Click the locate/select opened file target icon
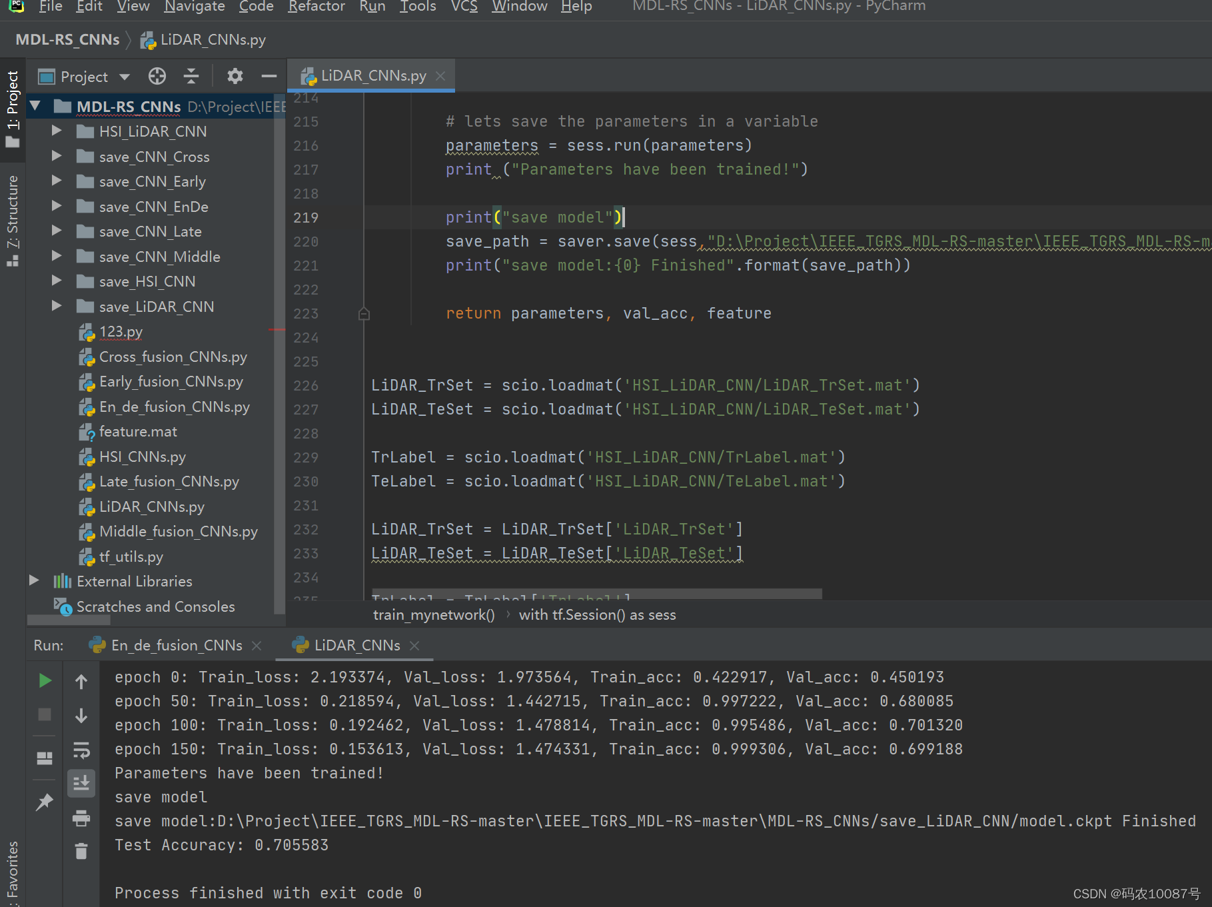This screenshot has width=1212, height=907. 157,77
